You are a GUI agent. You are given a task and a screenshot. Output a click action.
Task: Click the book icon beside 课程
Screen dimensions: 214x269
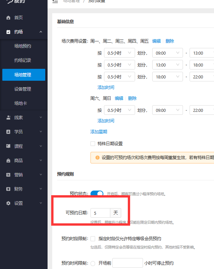(8, 146)
